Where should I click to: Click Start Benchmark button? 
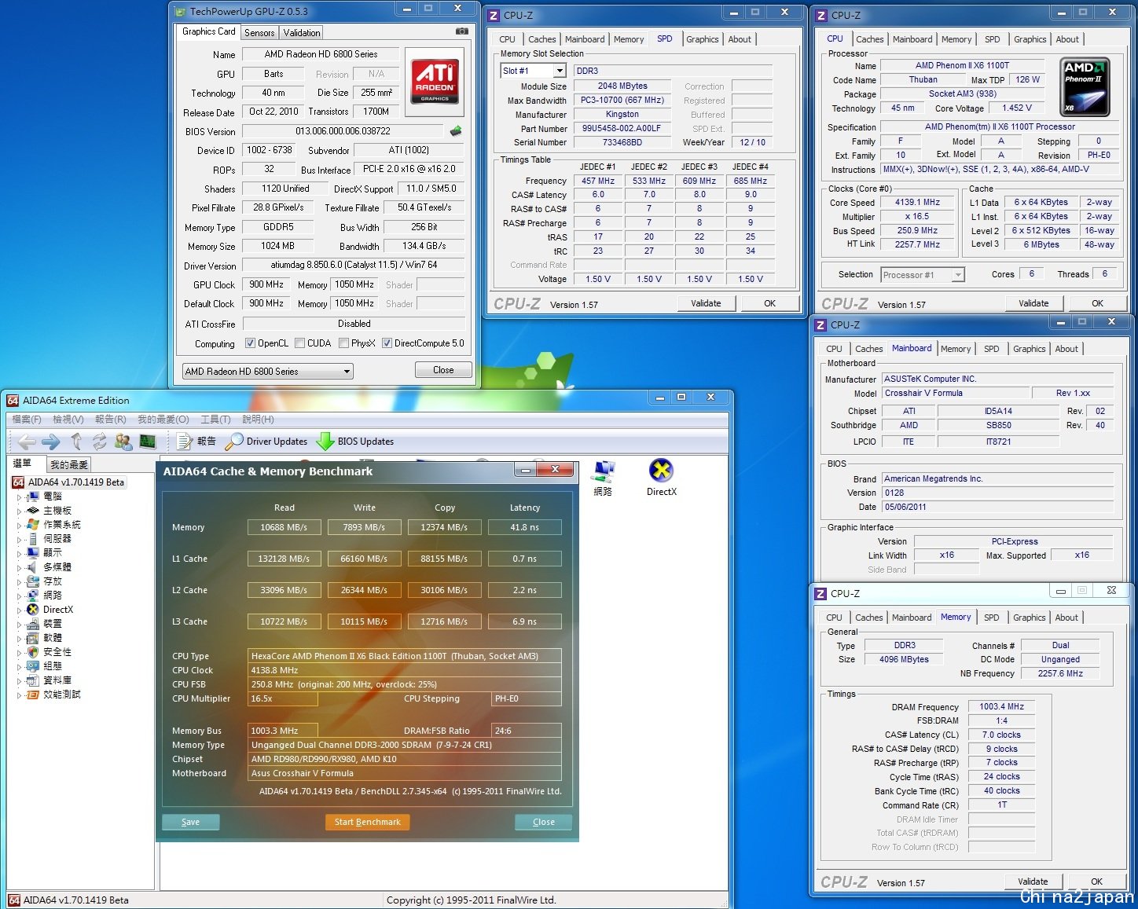pos(367,822)
